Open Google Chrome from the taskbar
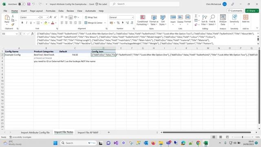The height and width of the screenshot is (147, 261). [x=198, y=143]
